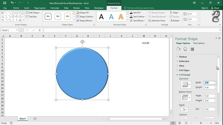Viewport: 223px width, 125px height.
Task: Click the macro recording icon in the status bar
Action: coord(11,123)
